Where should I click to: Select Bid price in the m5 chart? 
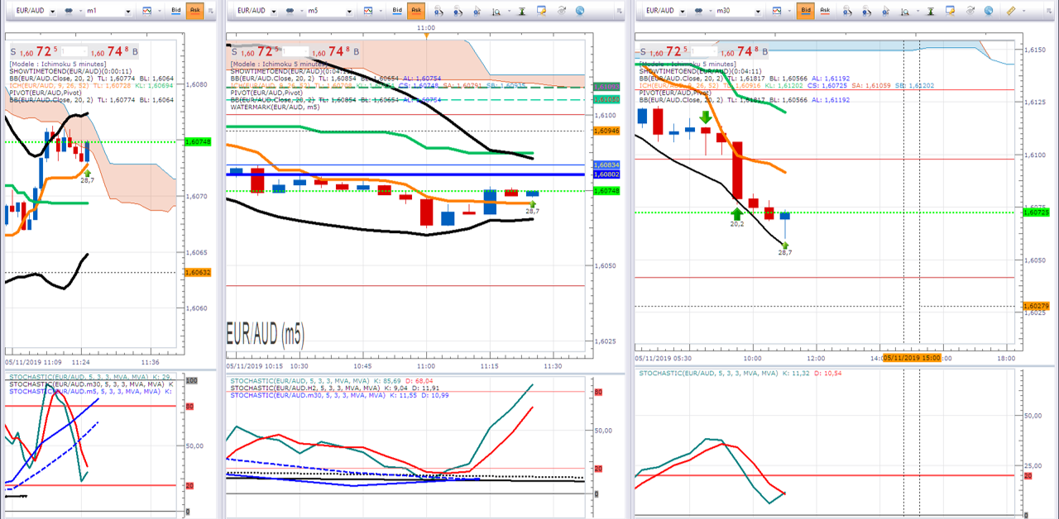point(397,11)
